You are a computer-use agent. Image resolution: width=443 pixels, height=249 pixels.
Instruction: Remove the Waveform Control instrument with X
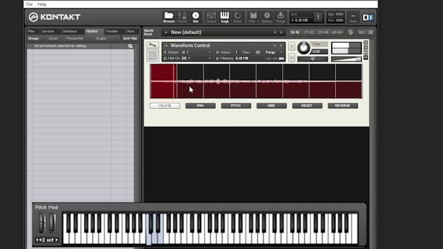pyautogui.click(x=365, y=43)
